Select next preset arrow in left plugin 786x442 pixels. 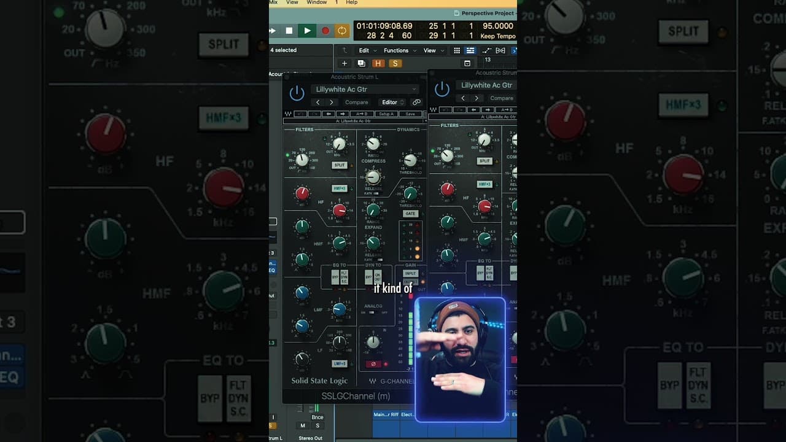coord(332,103)
